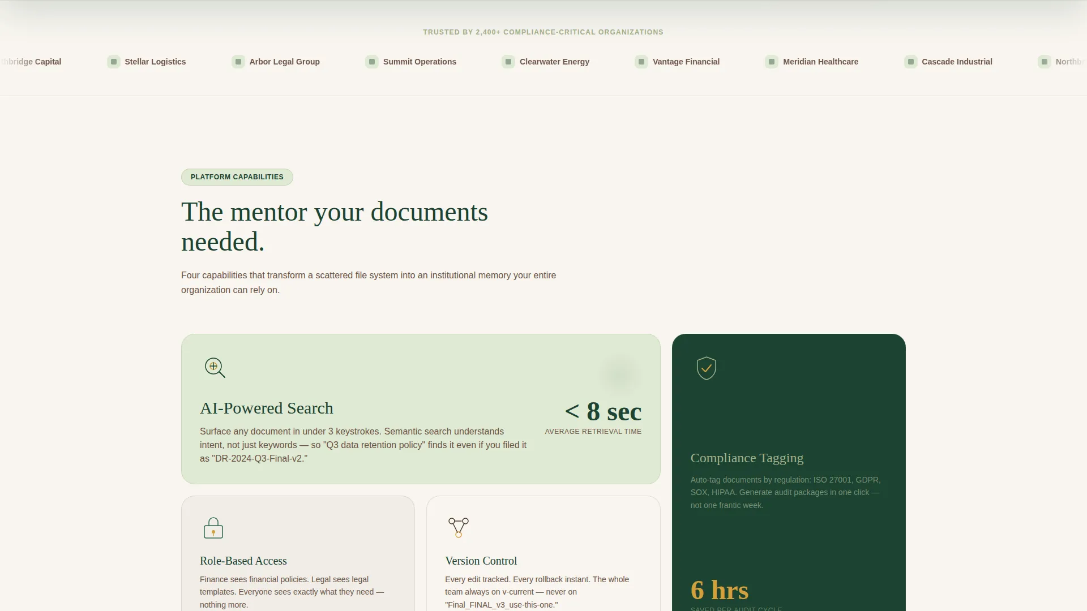Click the Stellar Logistics company name
The width and height of the screenshot is (1087, 611).
pos(155,62)
